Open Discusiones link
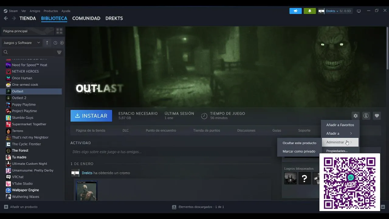Screen dimensions: 389x219 click(x=246, y=130)
